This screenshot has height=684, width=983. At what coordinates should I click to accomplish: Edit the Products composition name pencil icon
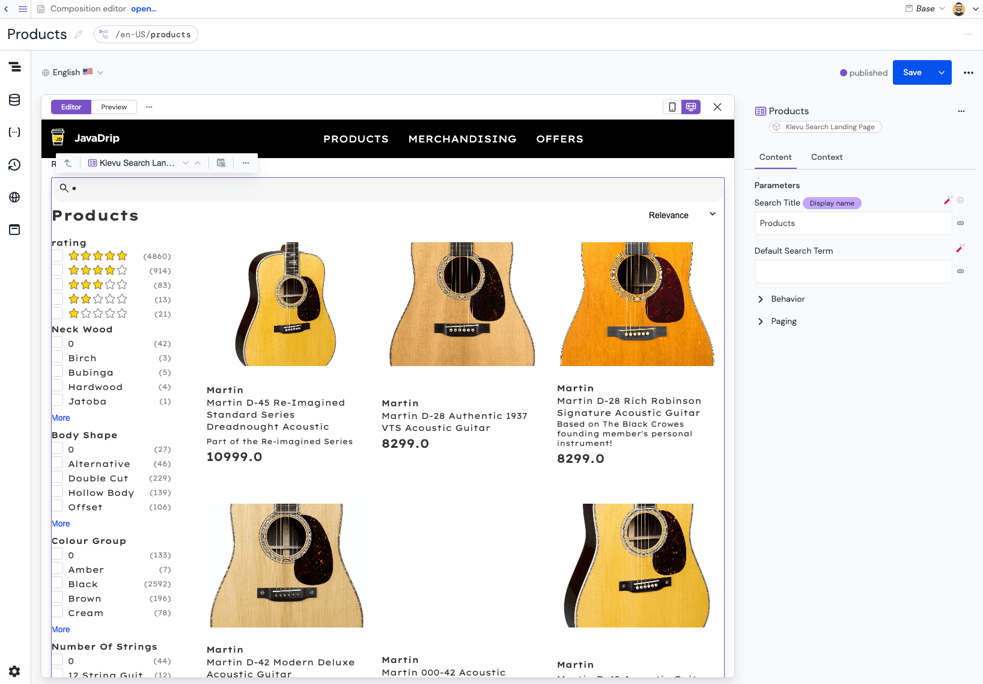click(78, 34)
